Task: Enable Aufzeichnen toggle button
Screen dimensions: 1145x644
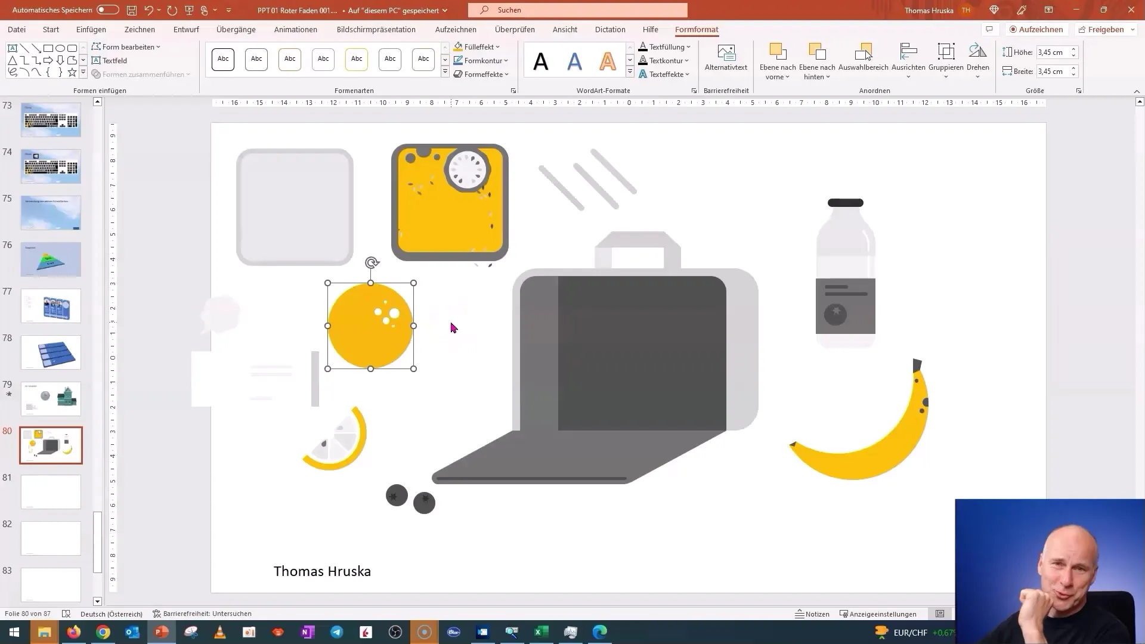Action: pos(1036,29)
